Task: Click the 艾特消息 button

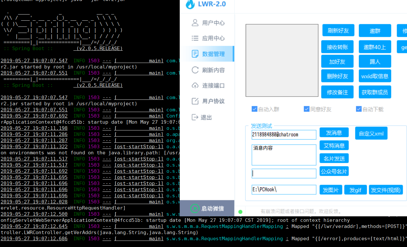Action: coord(334,145)
